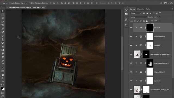The height and width of the screenshot is (98, 174).
Task: Switch to the Paths tab
Action: pos(148,9)
